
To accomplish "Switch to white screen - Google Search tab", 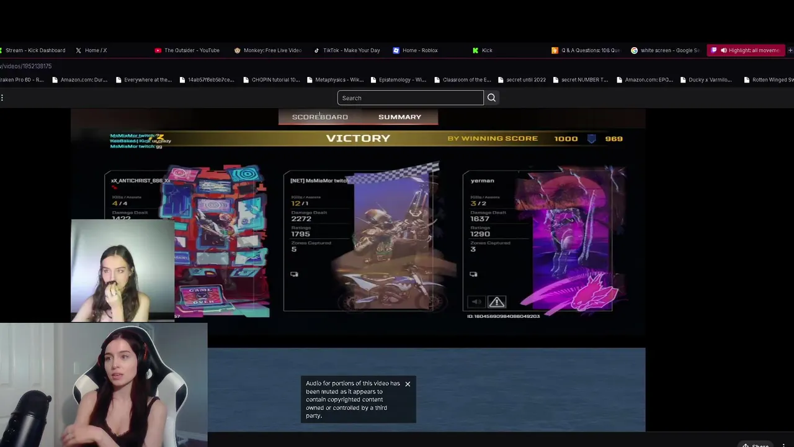I will [x=665, y=50].
